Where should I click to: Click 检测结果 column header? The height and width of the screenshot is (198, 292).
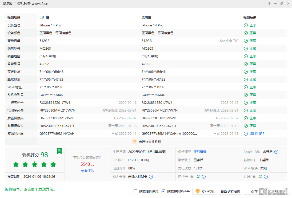tap(250, 17)
